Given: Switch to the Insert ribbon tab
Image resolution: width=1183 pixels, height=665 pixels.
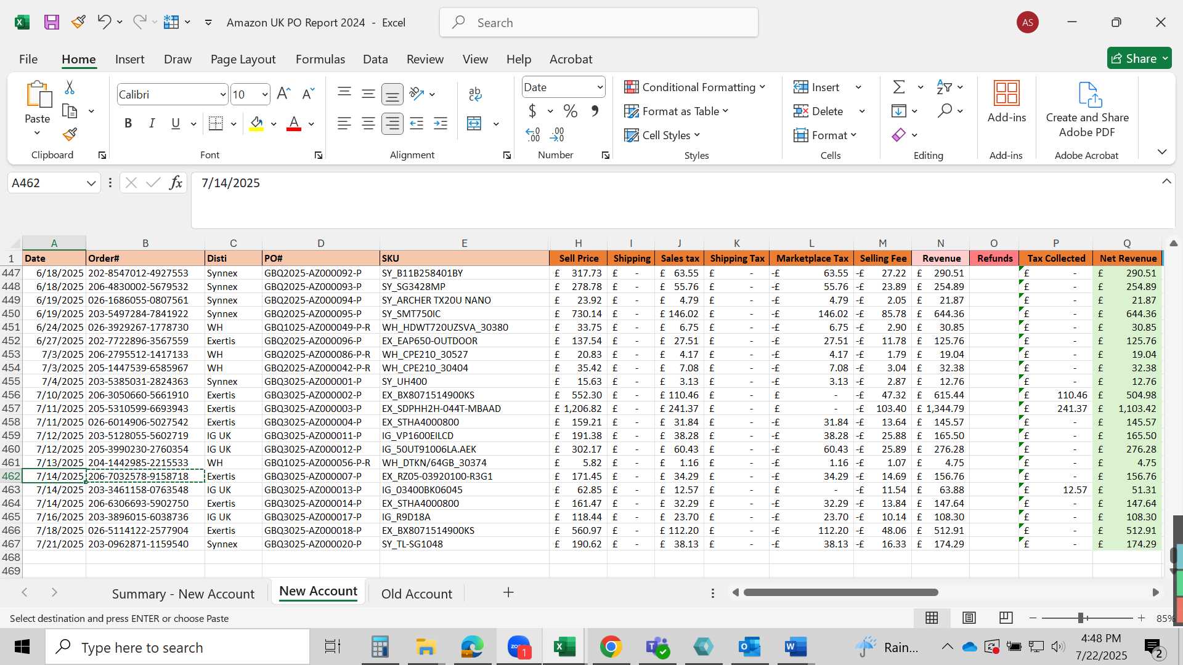Looking at the screenshot, I should (x=129, y=59).
